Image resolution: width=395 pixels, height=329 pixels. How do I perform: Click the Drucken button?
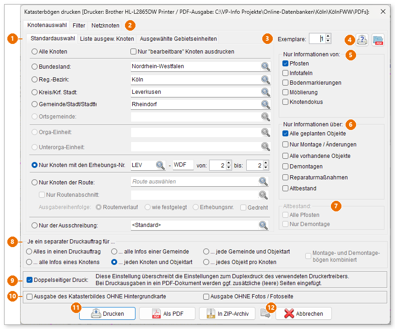click(x=107, y=313)
